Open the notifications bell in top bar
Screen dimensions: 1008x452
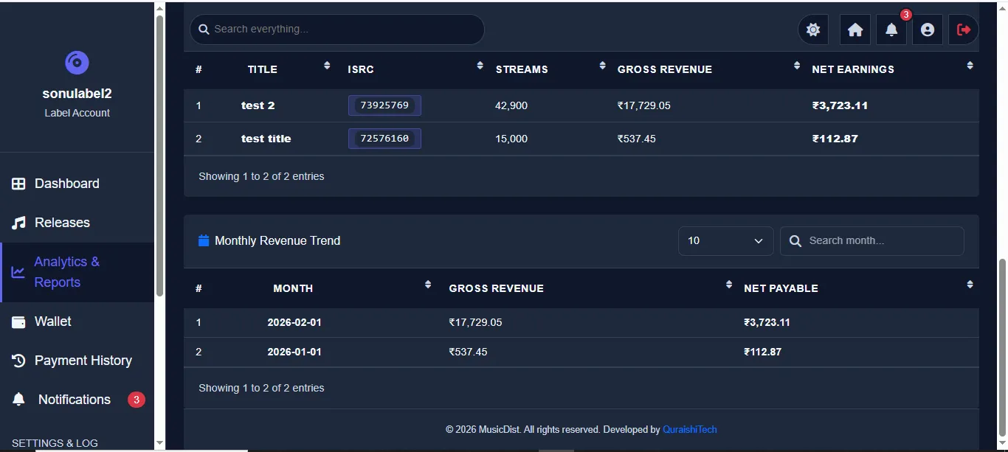point(891,29)
